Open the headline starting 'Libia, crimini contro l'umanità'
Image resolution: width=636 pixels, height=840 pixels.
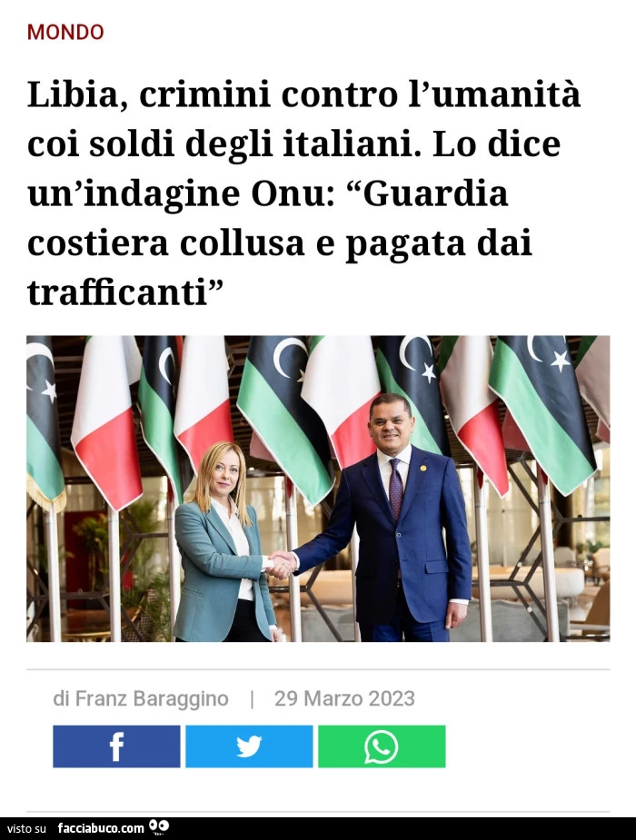[x=303, y=193]
